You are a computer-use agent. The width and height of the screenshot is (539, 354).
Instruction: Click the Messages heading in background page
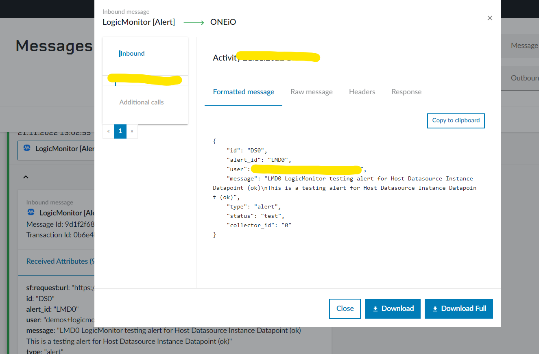coord(54,46)
